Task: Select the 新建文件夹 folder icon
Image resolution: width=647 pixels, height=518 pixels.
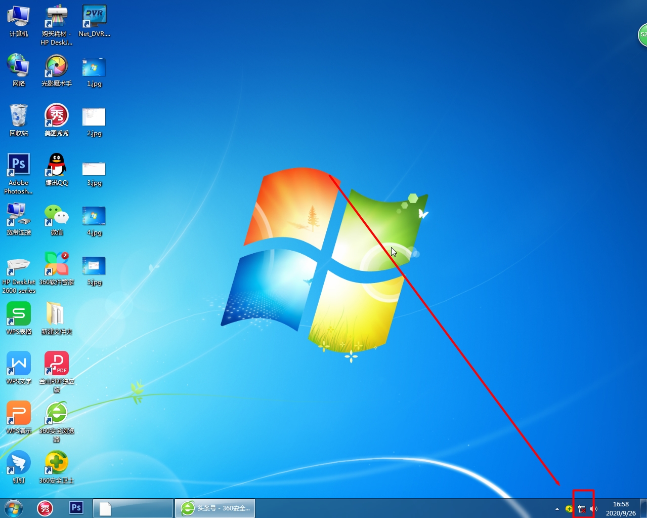Action: (x=57, y=318)
